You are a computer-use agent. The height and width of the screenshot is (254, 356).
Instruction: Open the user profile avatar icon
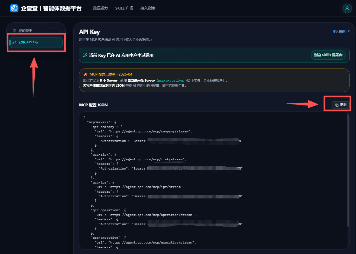[347, 8]
